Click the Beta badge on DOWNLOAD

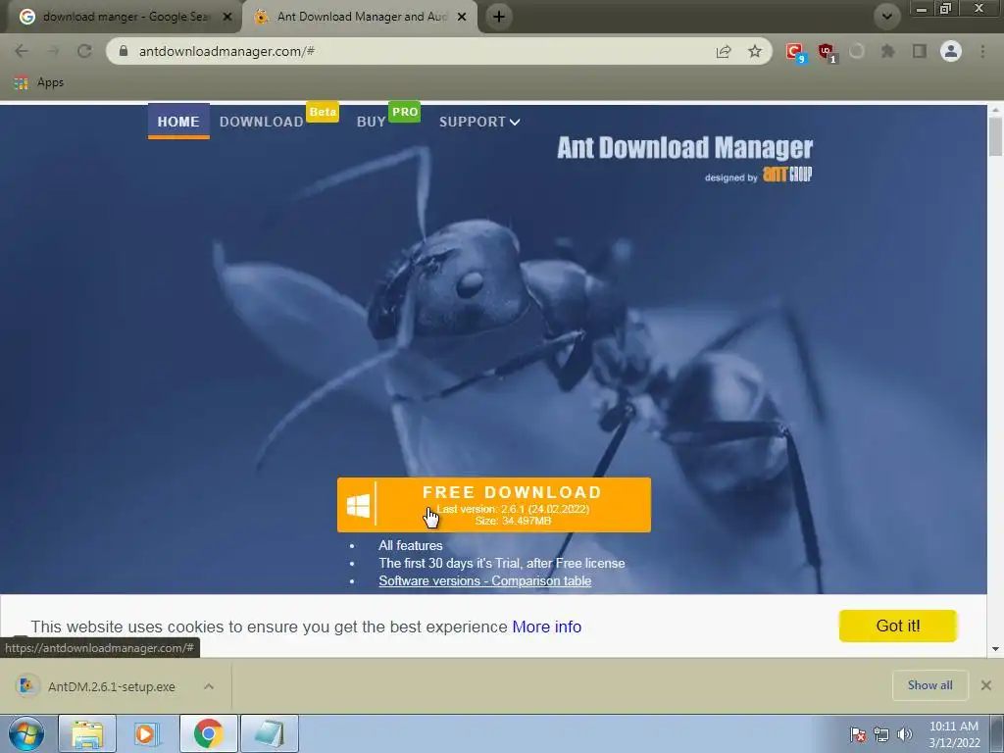pyautogui.click(x=323, y=112)
